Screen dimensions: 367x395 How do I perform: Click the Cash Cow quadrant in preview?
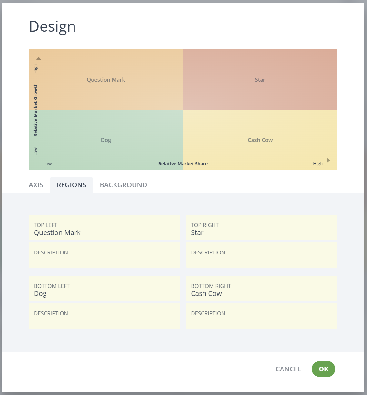[x=260, y=140]
